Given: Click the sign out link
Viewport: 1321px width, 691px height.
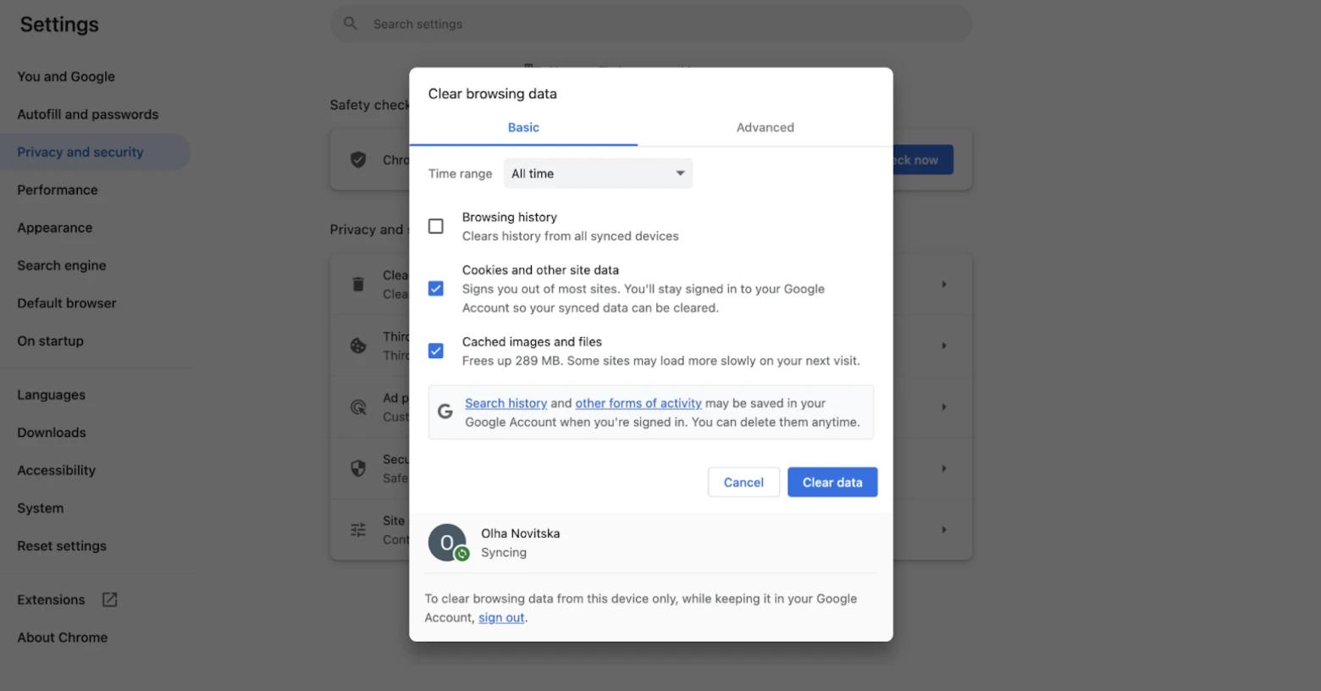Looking at the screenshot, I should tap(501, 617).
